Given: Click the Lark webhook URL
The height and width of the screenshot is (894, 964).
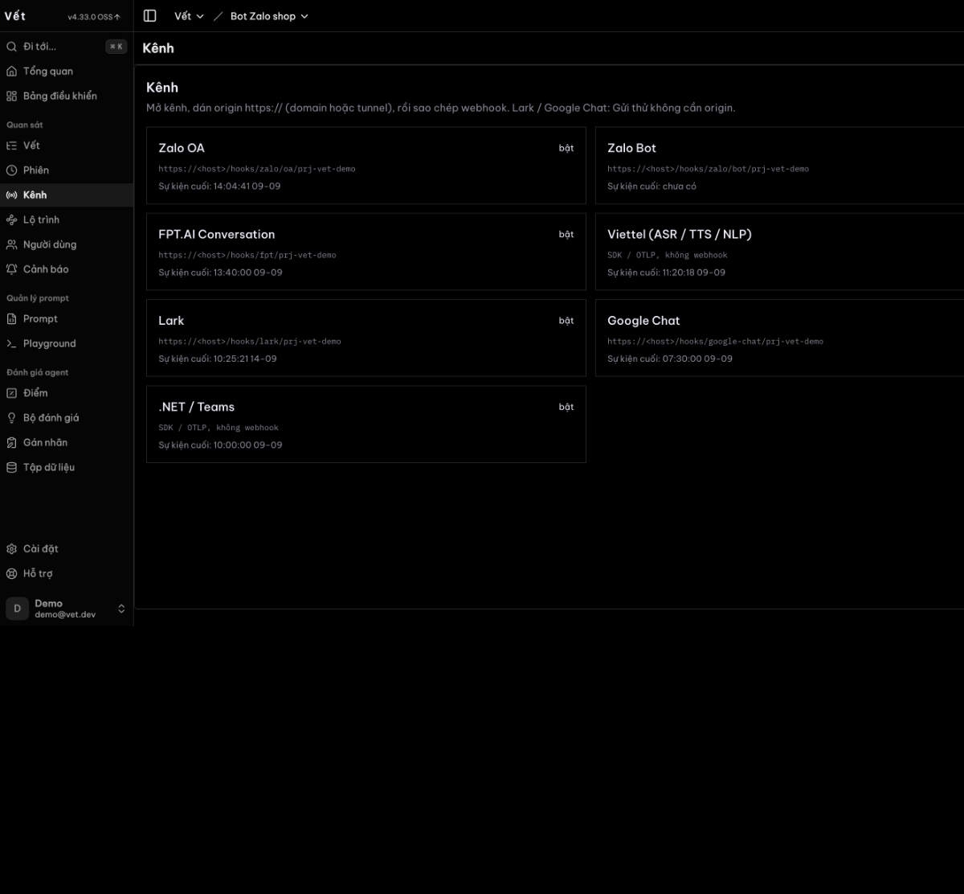Looking at the screenshot, I should click(x=250, y=342).
